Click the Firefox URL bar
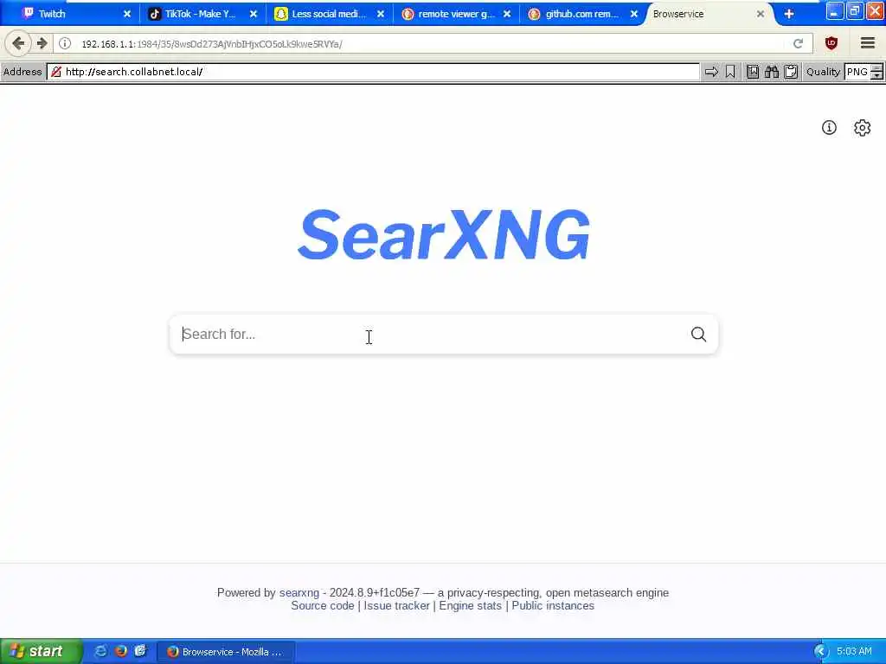The height and width of the screenshot is (664, 886). coord(433,43)
